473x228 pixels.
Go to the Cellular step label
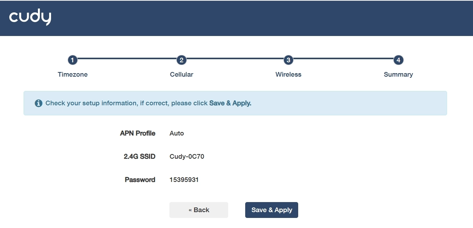181,74
